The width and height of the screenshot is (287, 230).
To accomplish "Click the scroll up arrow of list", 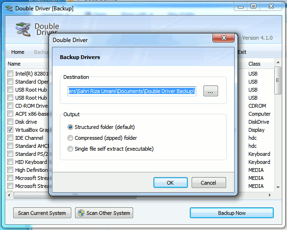I will pos(278,62).
